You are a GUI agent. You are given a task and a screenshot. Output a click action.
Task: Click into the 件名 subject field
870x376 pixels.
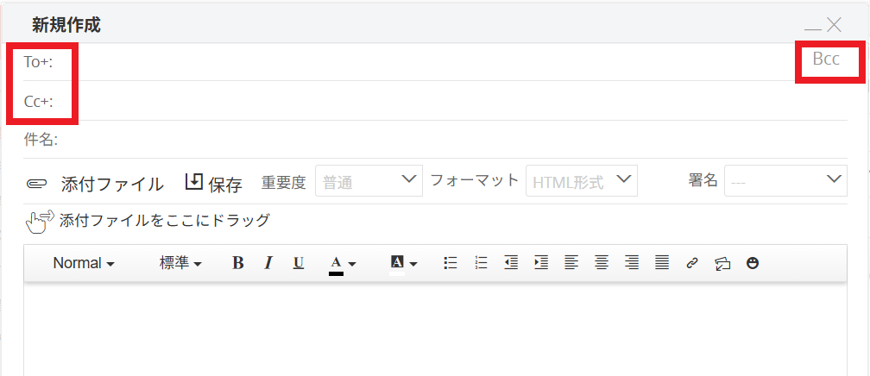452,140
